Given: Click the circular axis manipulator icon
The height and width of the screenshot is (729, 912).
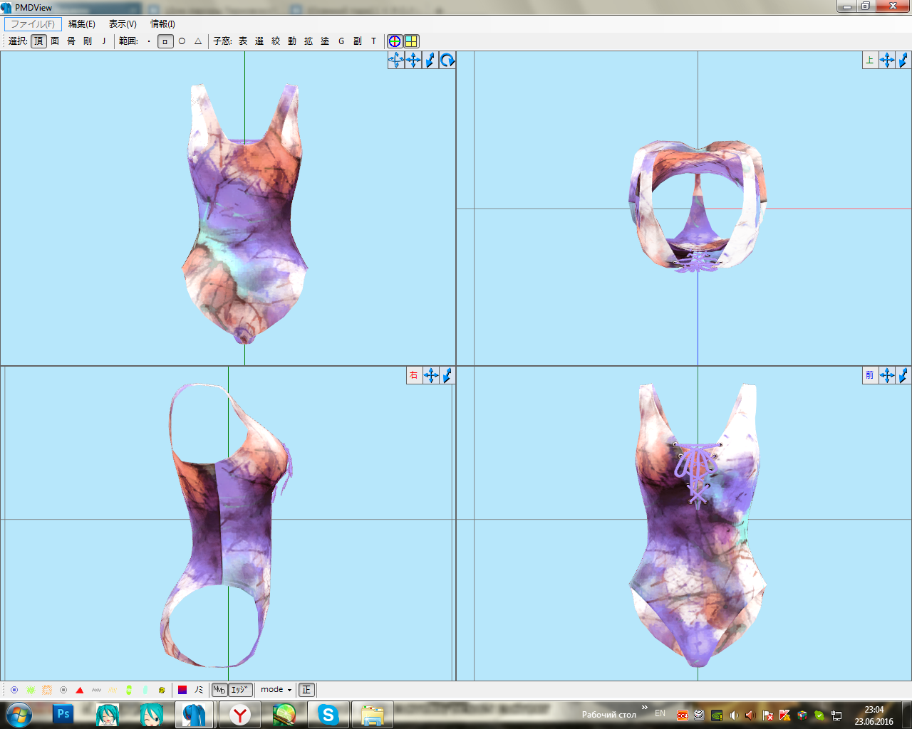Looking at the screenshot, I should pos(395,41).
